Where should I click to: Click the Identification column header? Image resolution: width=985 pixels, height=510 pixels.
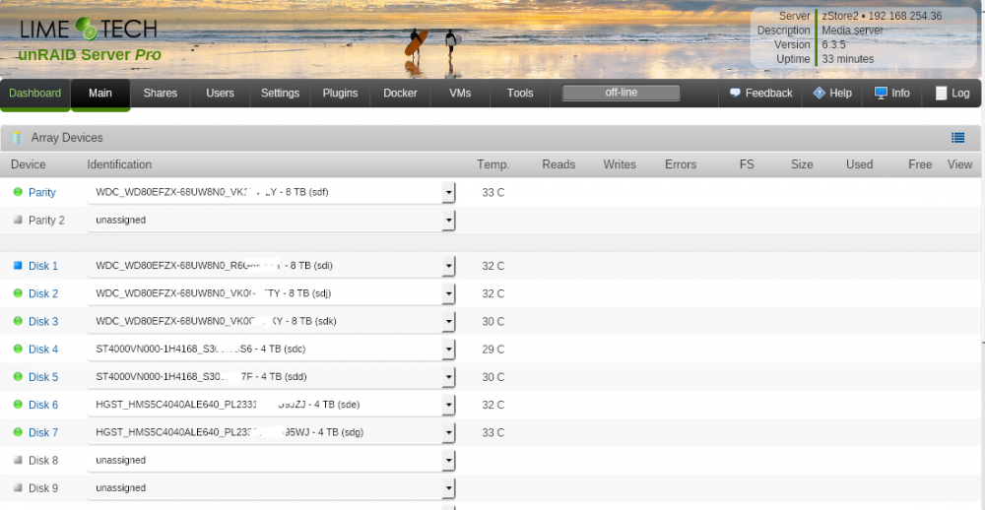coord(119,164)
